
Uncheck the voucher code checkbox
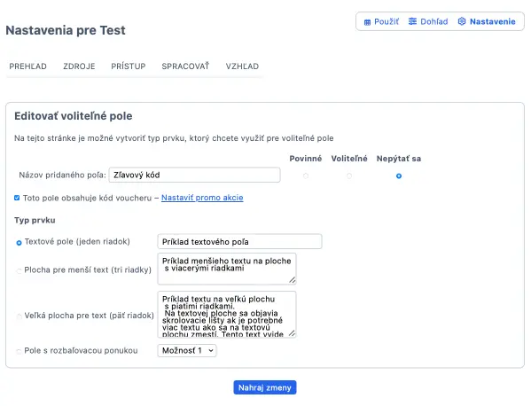pyautogui.click(x=17, y=198)
